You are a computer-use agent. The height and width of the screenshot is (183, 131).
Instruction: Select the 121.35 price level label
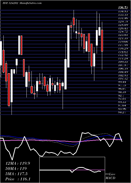point(123,38)
